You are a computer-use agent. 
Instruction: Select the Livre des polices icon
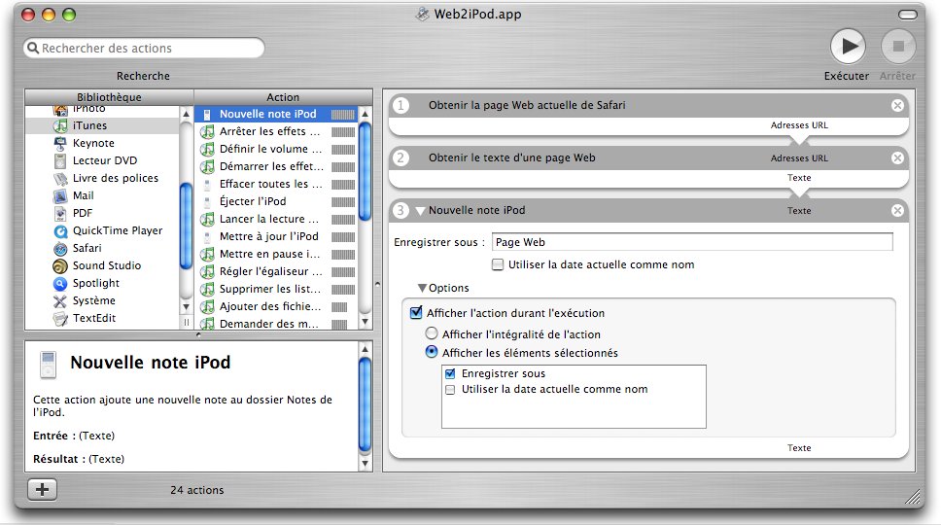pyautogui.click(x=60, y=178)
